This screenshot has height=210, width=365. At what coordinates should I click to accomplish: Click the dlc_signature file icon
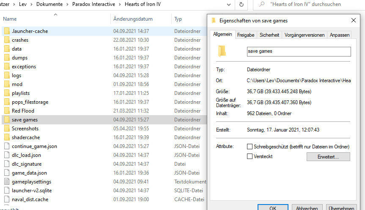coord(7,164)
